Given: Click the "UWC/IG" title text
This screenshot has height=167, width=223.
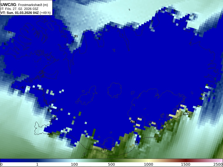Looking at the screenshot, I should (8, 4).
